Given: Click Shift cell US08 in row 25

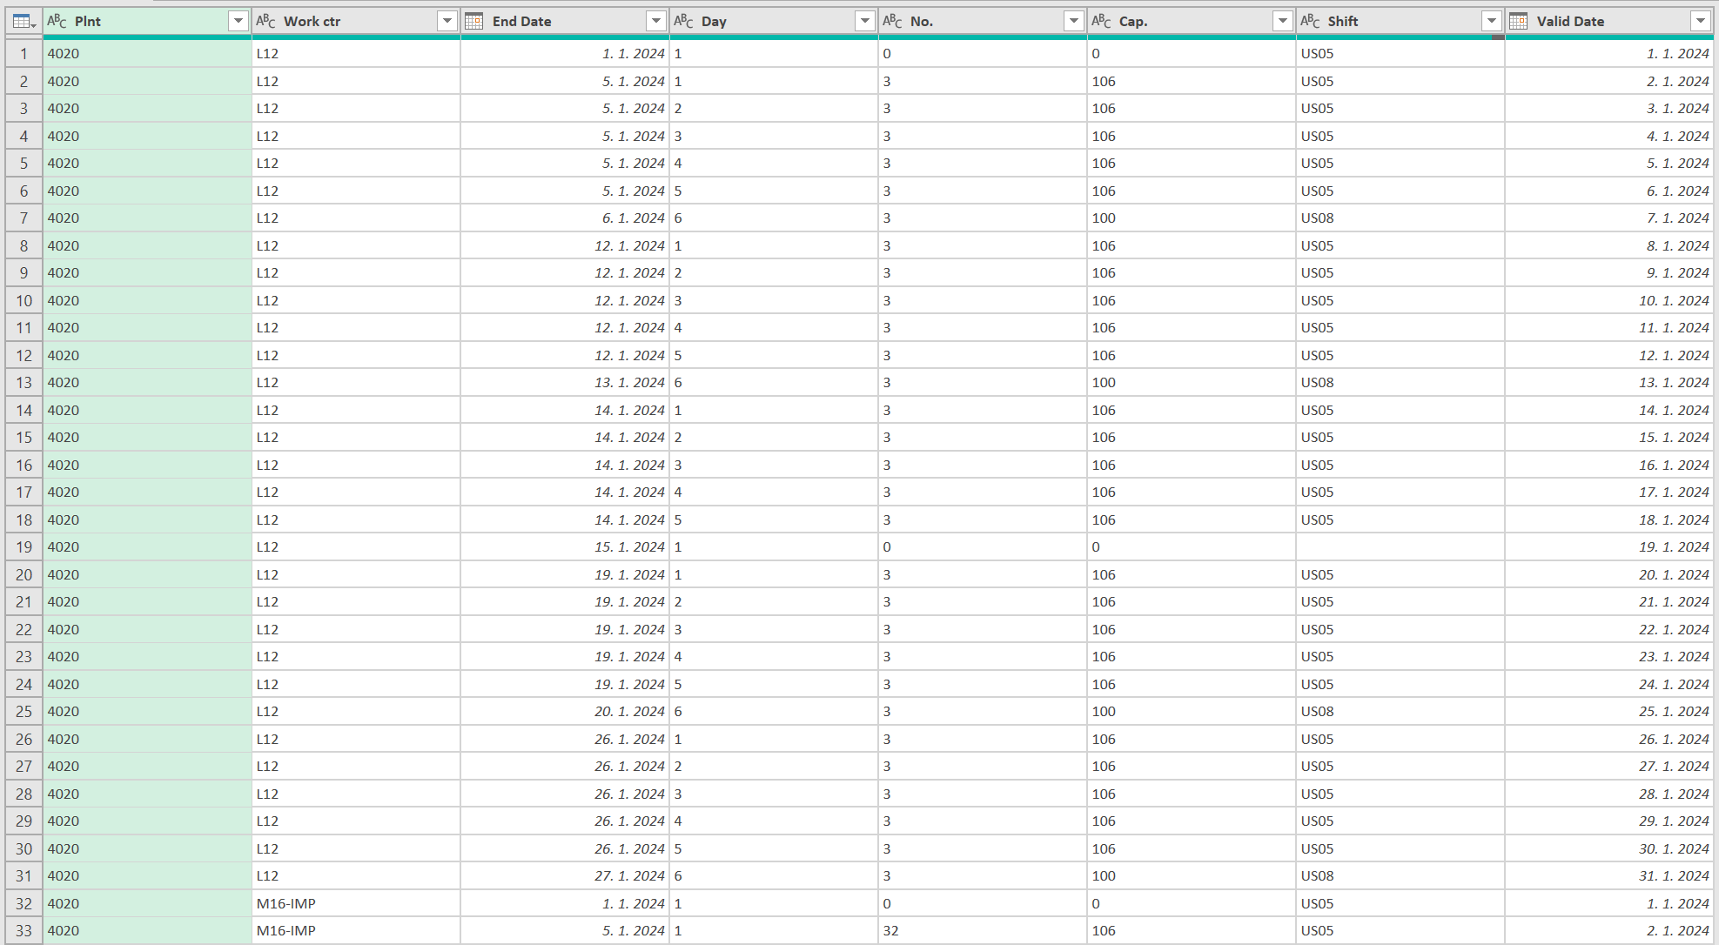Looking at the screenshot, I should (1400, 711).
